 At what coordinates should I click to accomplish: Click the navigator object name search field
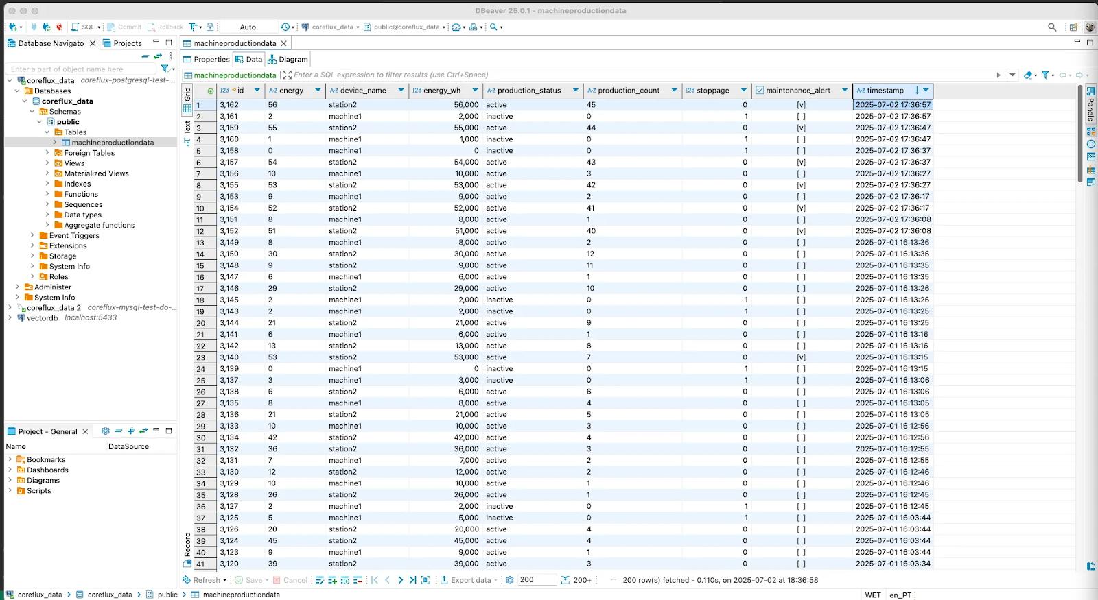click(x=82, y=69)
